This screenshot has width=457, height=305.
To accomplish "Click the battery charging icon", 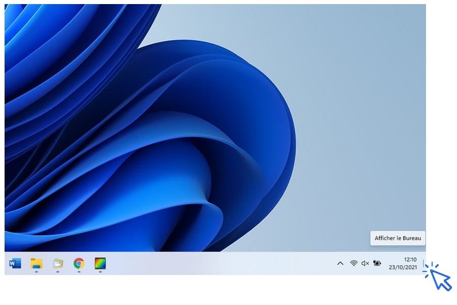I will tap(377, 263).
